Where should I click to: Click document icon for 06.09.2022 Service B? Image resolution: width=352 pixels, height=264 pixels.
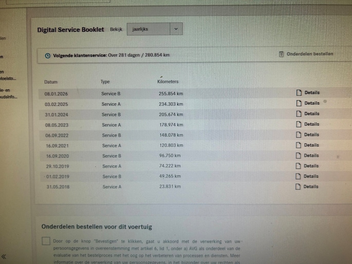point(298,135)
